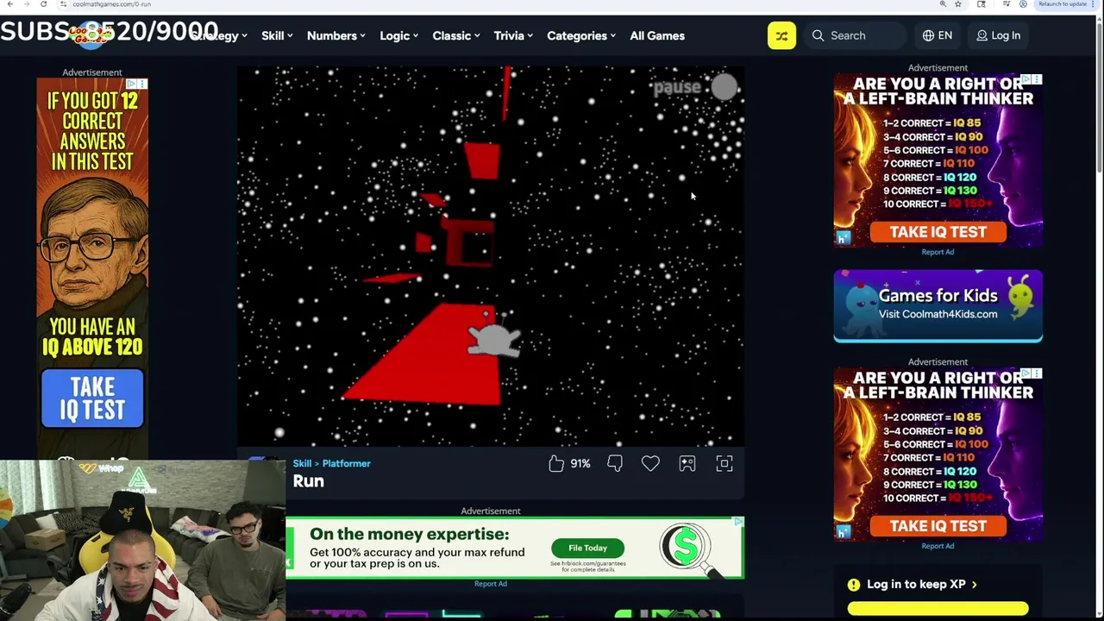Click Report Ad under top-right IQ ad
The height and width of the screenshot is (621, 1104).
(x=938, y=252)
